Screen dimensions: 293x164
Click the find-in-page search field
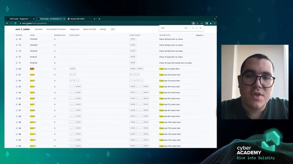172,28
